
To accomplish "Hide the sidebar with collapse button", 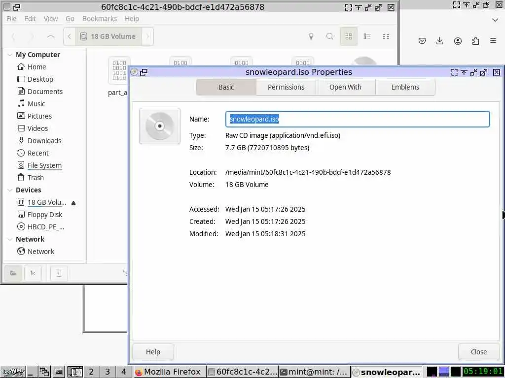I will click(x=59, y=273).
